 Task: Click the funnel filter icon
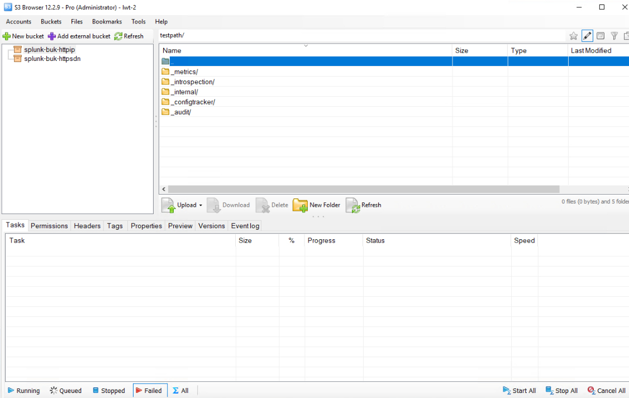coord(614,36)
